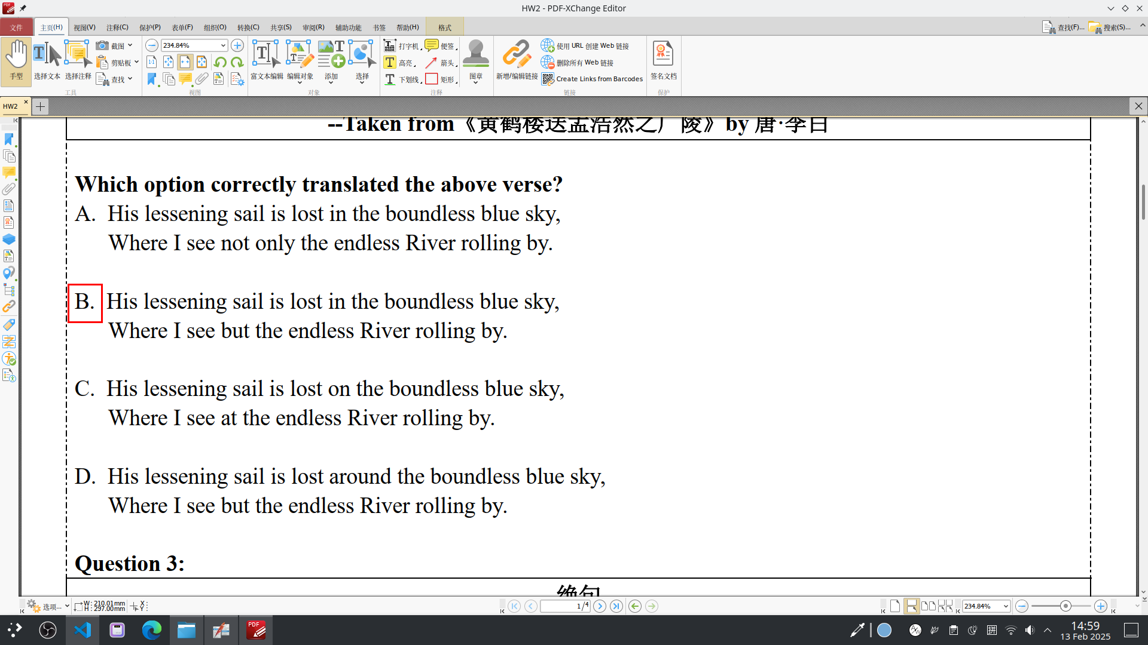Expand the 截图 snapshot dropdown
Viewport: 1148px width, 645px height.
click(x=129, y=45)
